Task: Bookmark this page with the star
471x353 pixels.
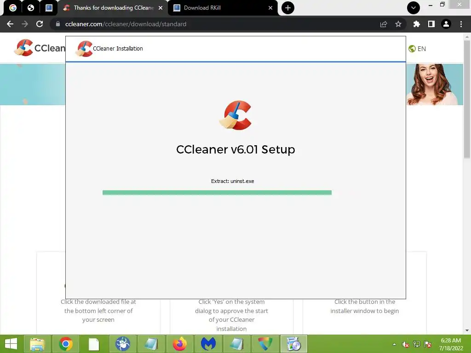Action: click(398, 24)
